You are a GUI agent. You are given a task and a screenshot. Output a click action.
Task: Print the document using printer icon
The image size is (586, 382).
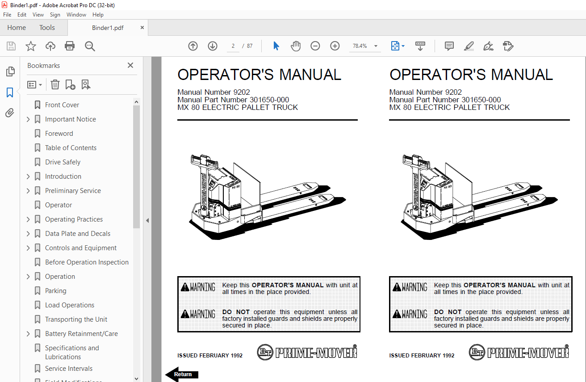(70, 46)
